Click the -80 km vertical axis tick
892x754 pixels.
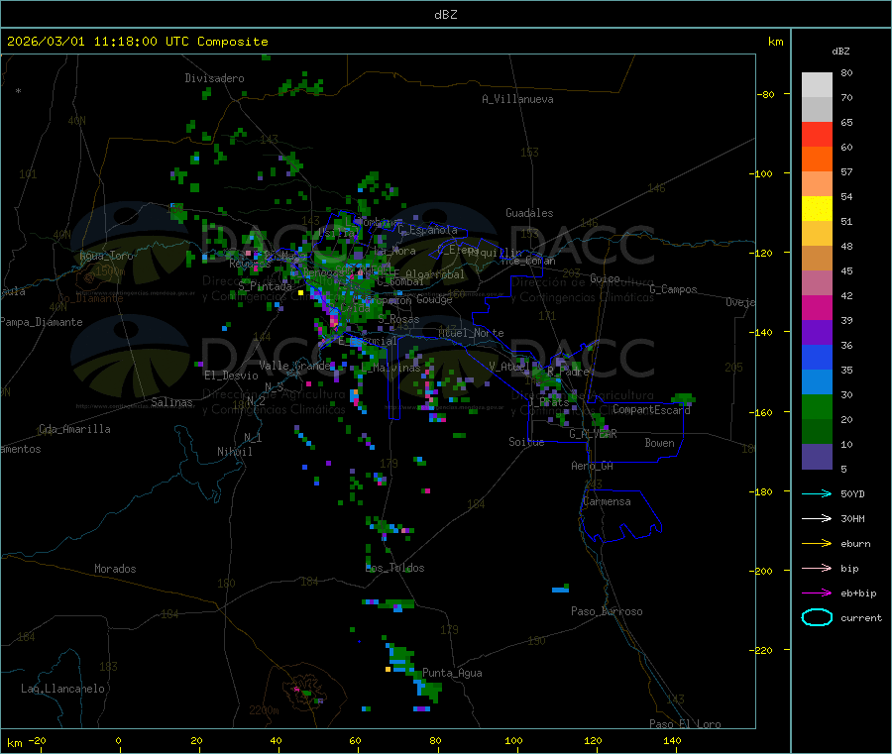click(x=765, y=94)
